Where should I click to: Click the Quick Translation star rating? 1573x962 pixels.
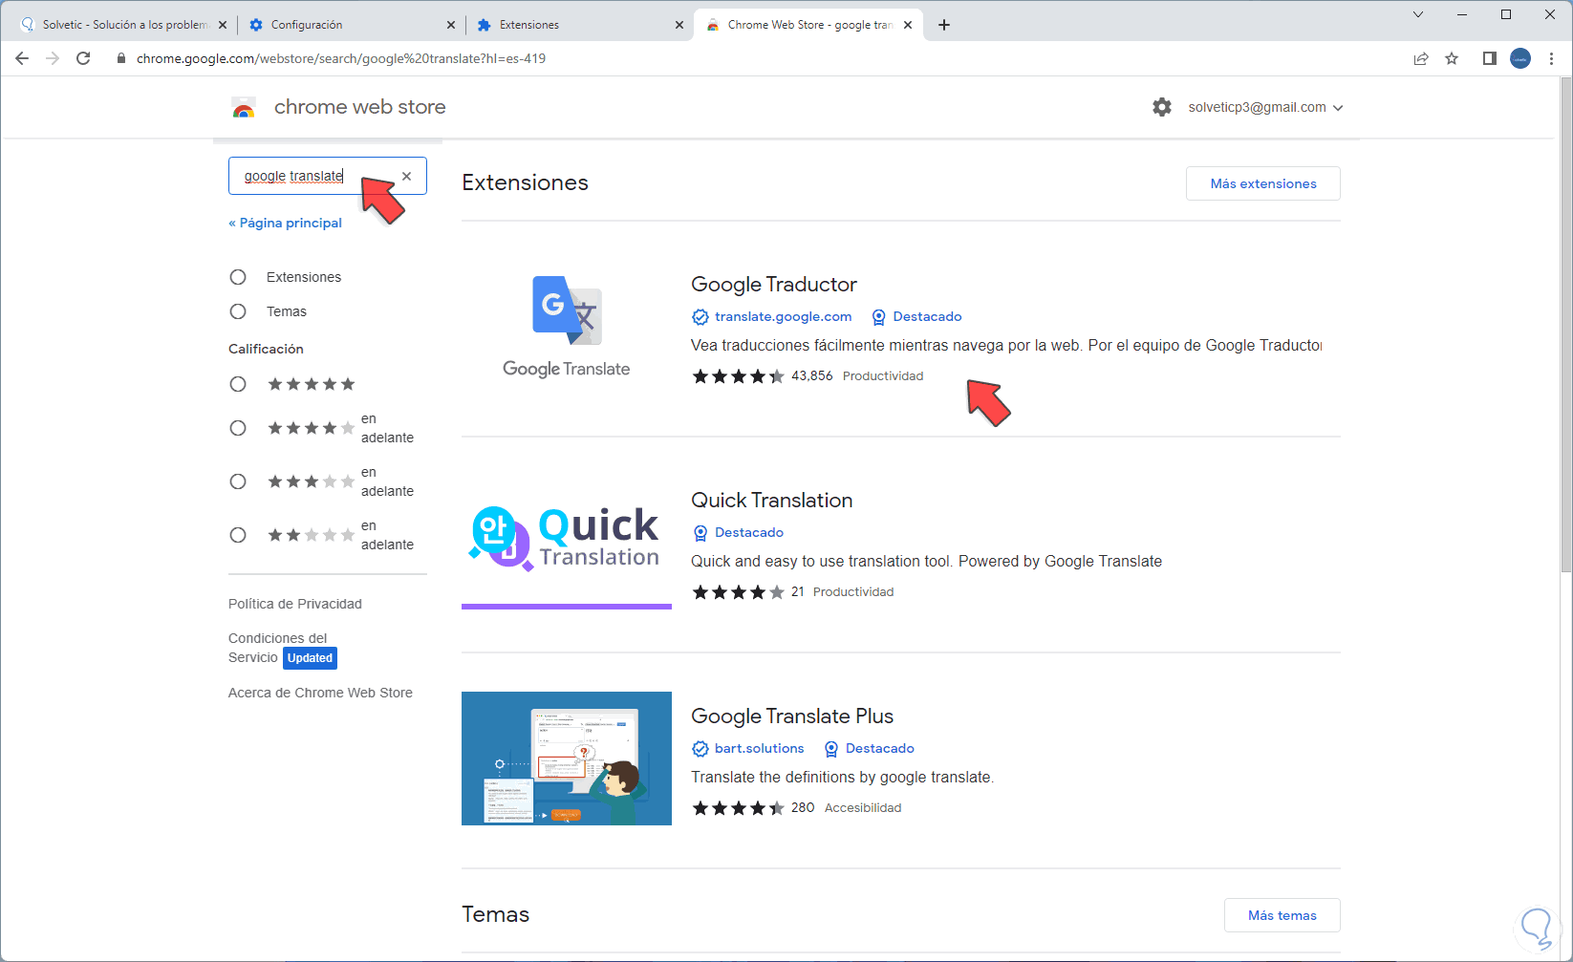coord(738,592)
